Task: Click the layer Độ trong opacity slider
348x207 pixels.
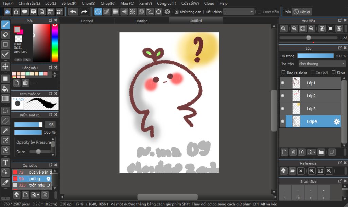Action: pos(315,56)
